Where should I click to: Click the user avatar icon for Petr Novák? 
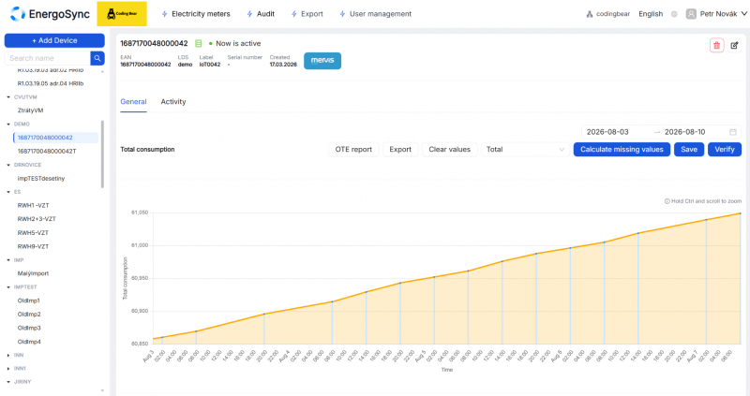(691, 14)
